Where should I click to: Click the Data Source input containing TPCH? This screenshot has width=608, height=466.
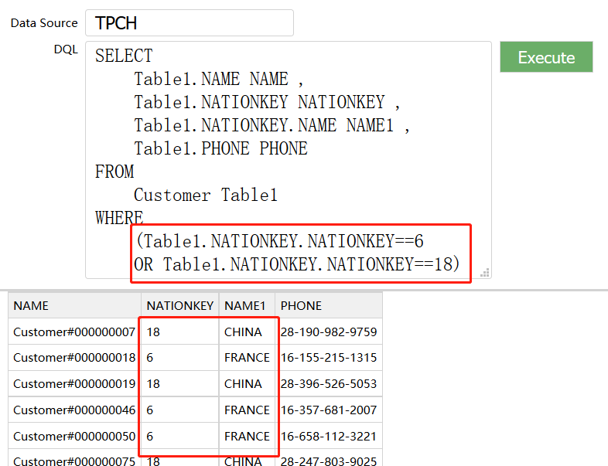pos(190,23)
